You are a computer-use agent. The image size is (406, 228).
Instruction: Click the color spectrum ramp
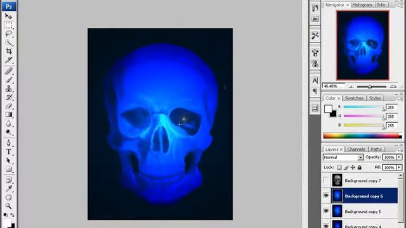point(362,136)
